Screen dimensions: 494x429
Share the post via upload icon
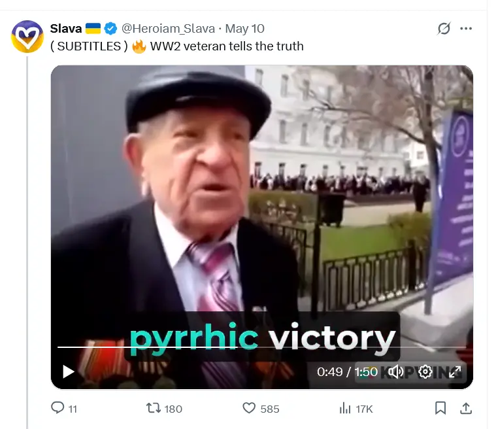coord(466,408)
